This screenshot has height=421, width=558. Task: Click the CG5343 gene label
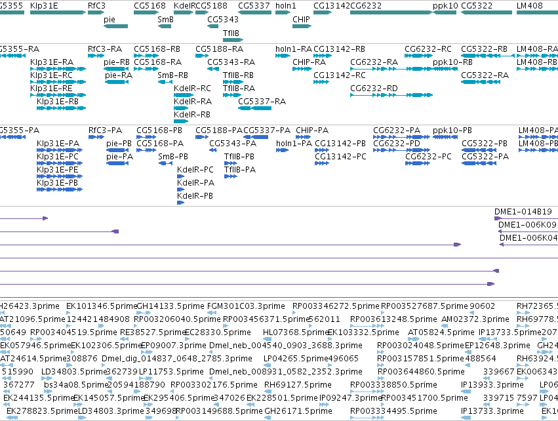click(223, 19)
